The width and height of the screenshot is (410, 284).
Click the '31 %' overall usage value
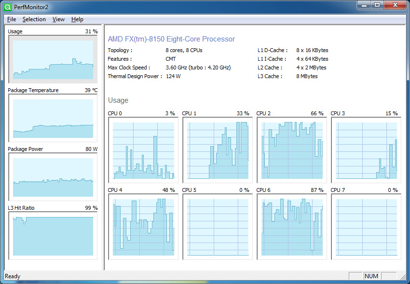tap(91, 31)
